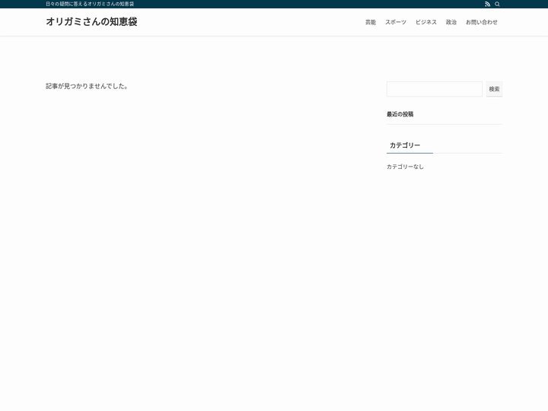Image resolution: width=548 pixels, height=411 pixels.
Task: Focus the sidebar search input field
Action: click(435, 89)
